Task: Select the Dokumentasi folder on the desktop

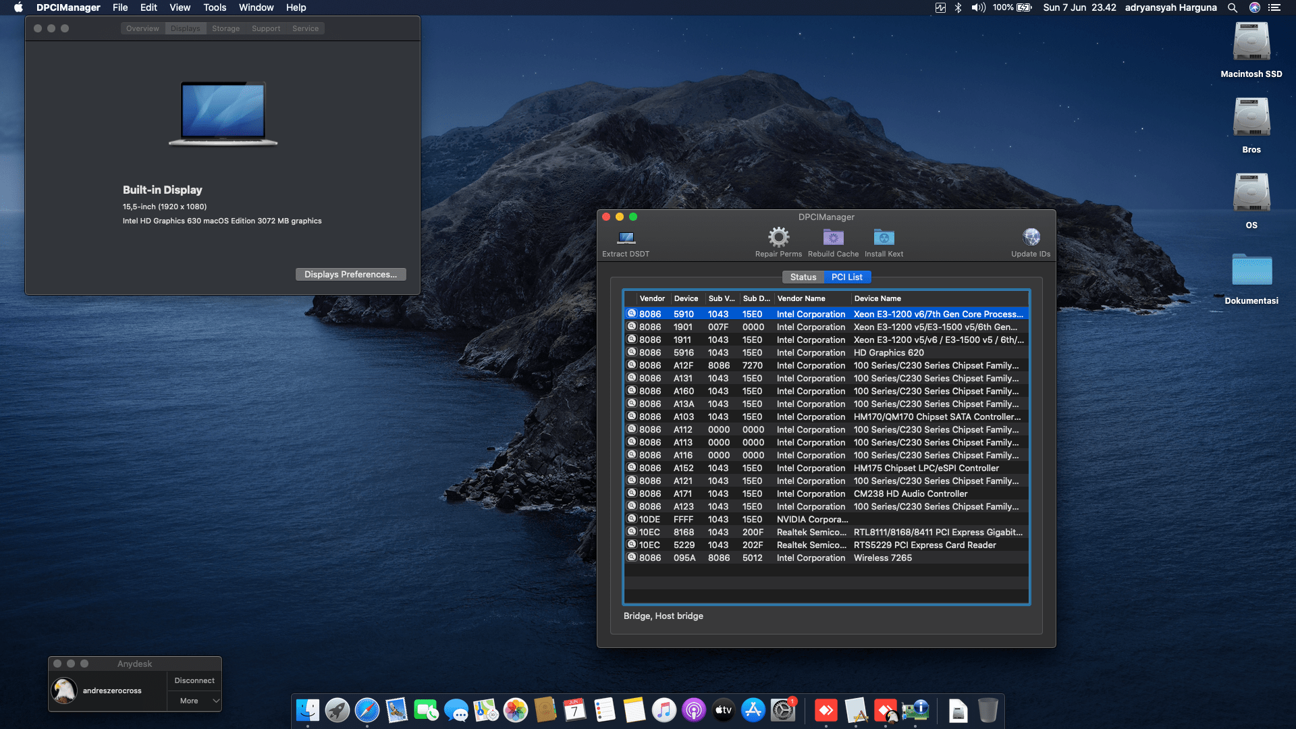Action: click(x=1251, y=269)
